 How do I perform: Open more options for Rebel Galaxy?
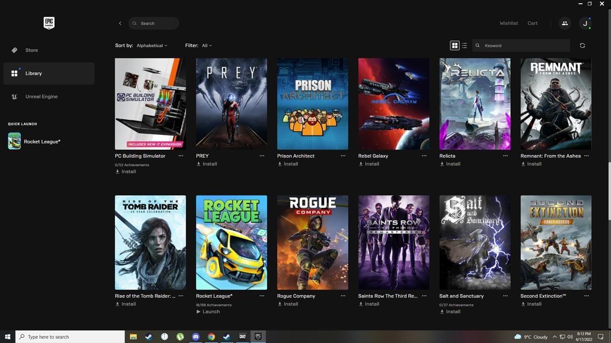424,156
